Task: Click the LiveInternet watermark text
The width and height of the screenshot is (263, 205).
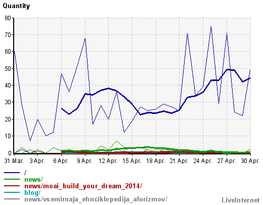Action: tap(241, 200)
